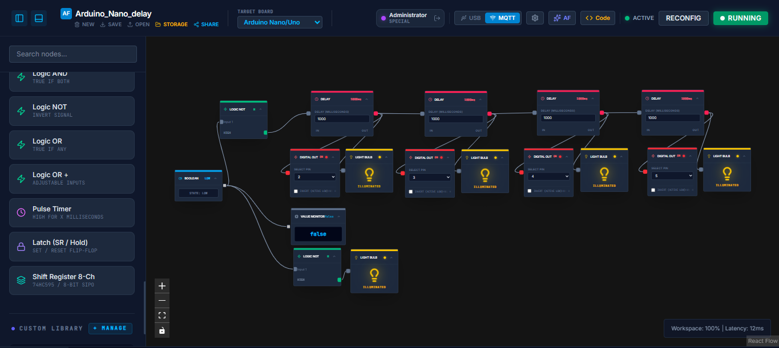This screenshot has height=348, width=779.
Task: Click SHARE in the project menu
Action: click(206, 24)
